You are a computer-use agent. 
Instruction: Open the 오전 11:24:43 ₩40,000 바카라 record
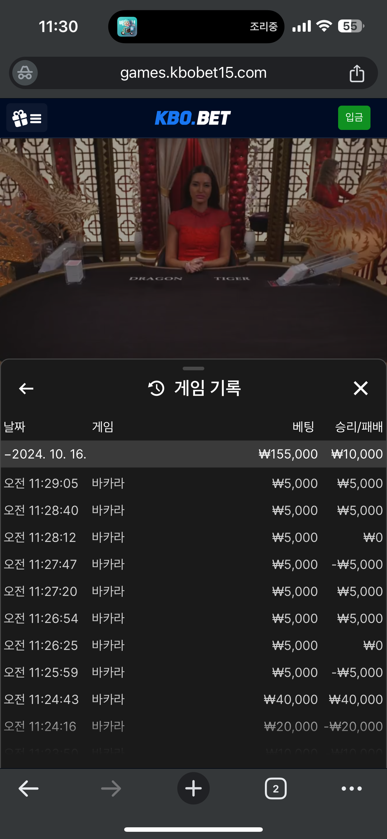click(x=193, y=699)
